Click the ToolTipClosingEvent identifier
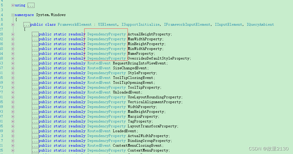293x154 pixels. click(x=133, y=78)
